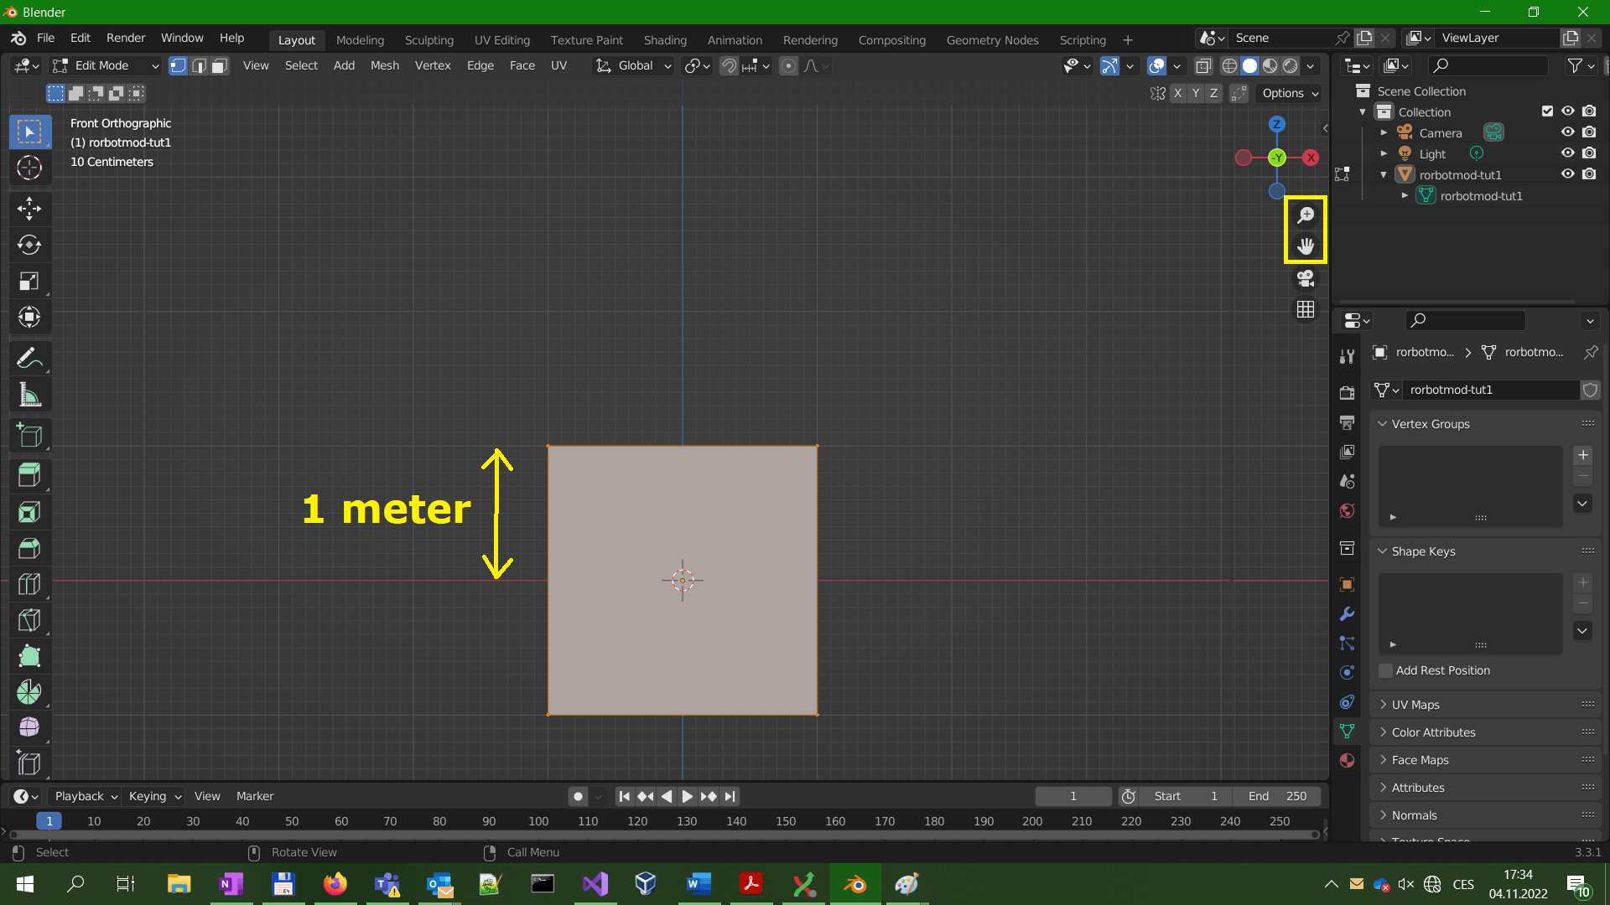Click the highlighted zoom magnifier in viewport
This screenshot has height=905, width=1610.
(1305, 215)
